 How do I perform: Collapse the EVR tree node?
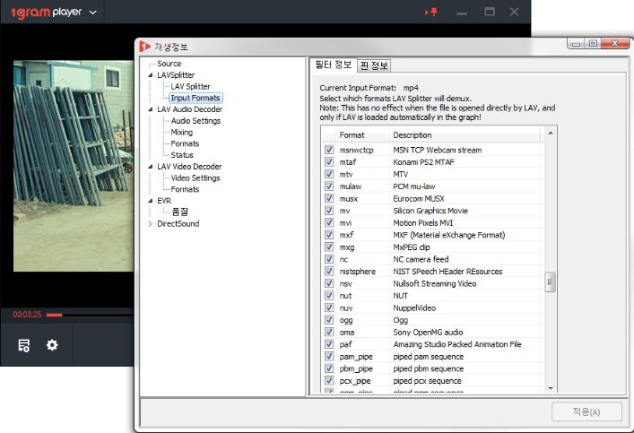[151, 201]
